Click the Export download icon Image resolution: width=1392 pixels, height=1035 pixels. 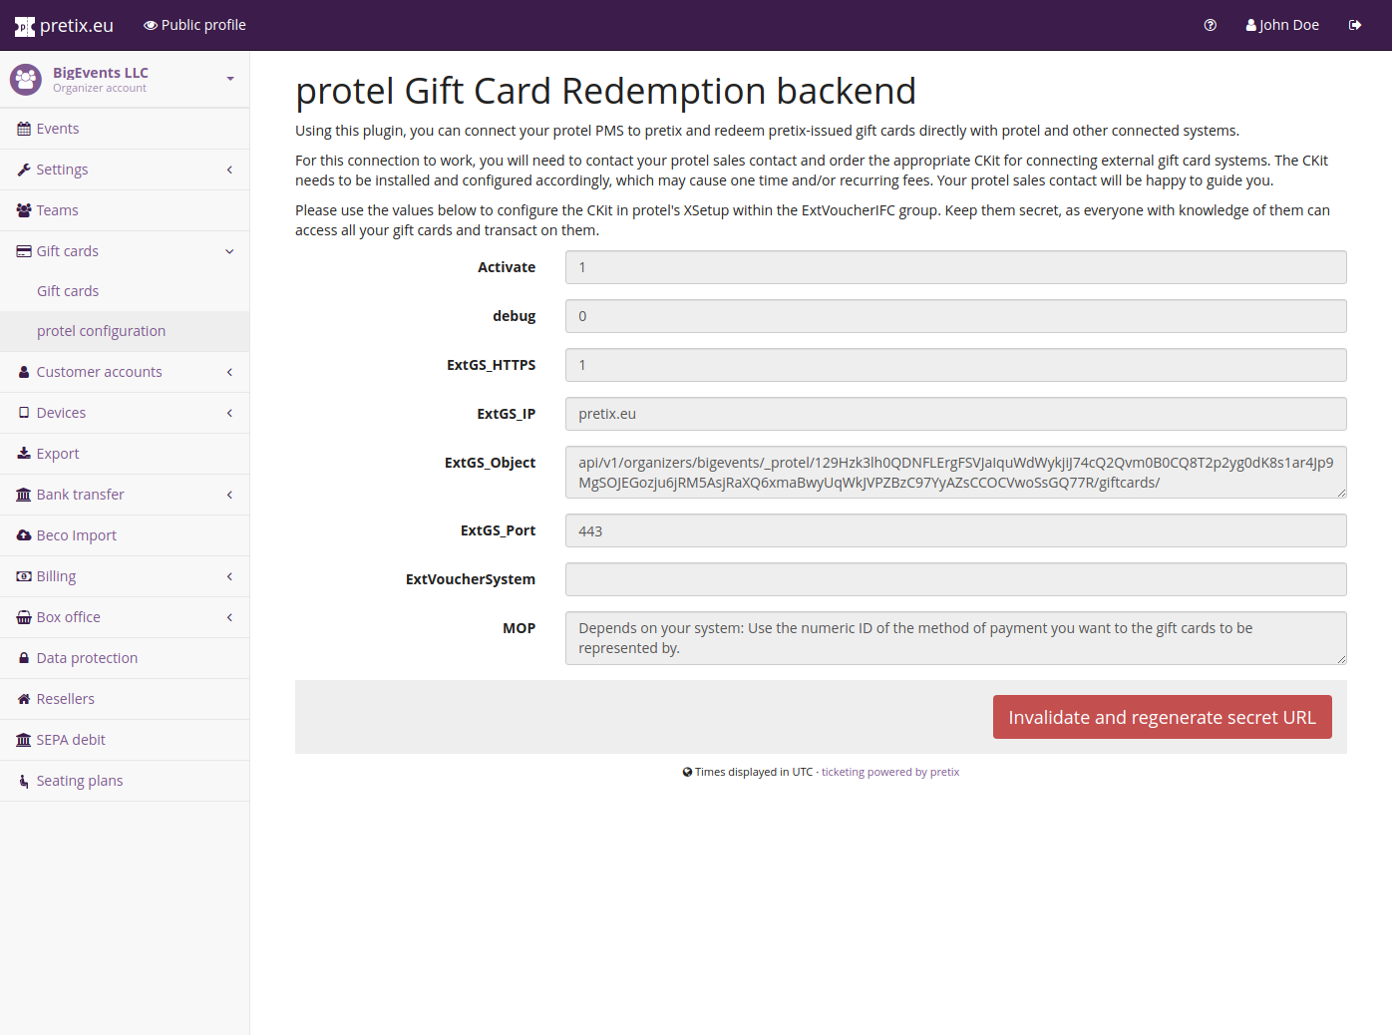(24, 454)
